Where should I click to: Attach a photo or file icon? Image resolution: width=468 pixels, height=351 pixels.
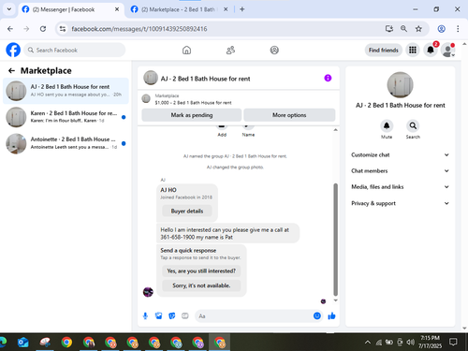click(x=159, y=316)
